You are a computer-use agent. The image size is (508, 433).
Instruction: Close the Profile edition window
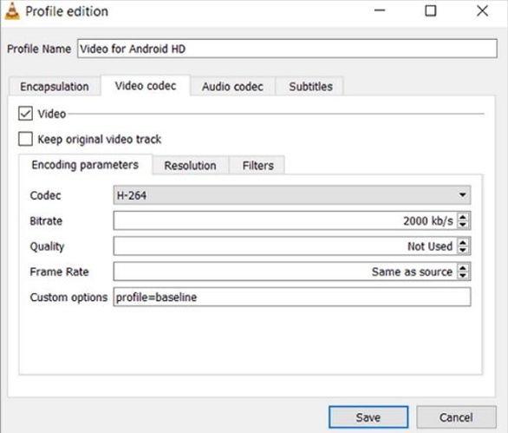click(482, 10)
